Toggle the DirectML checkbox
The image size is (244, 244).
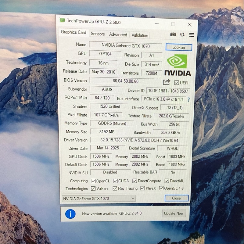pos(167,181)
